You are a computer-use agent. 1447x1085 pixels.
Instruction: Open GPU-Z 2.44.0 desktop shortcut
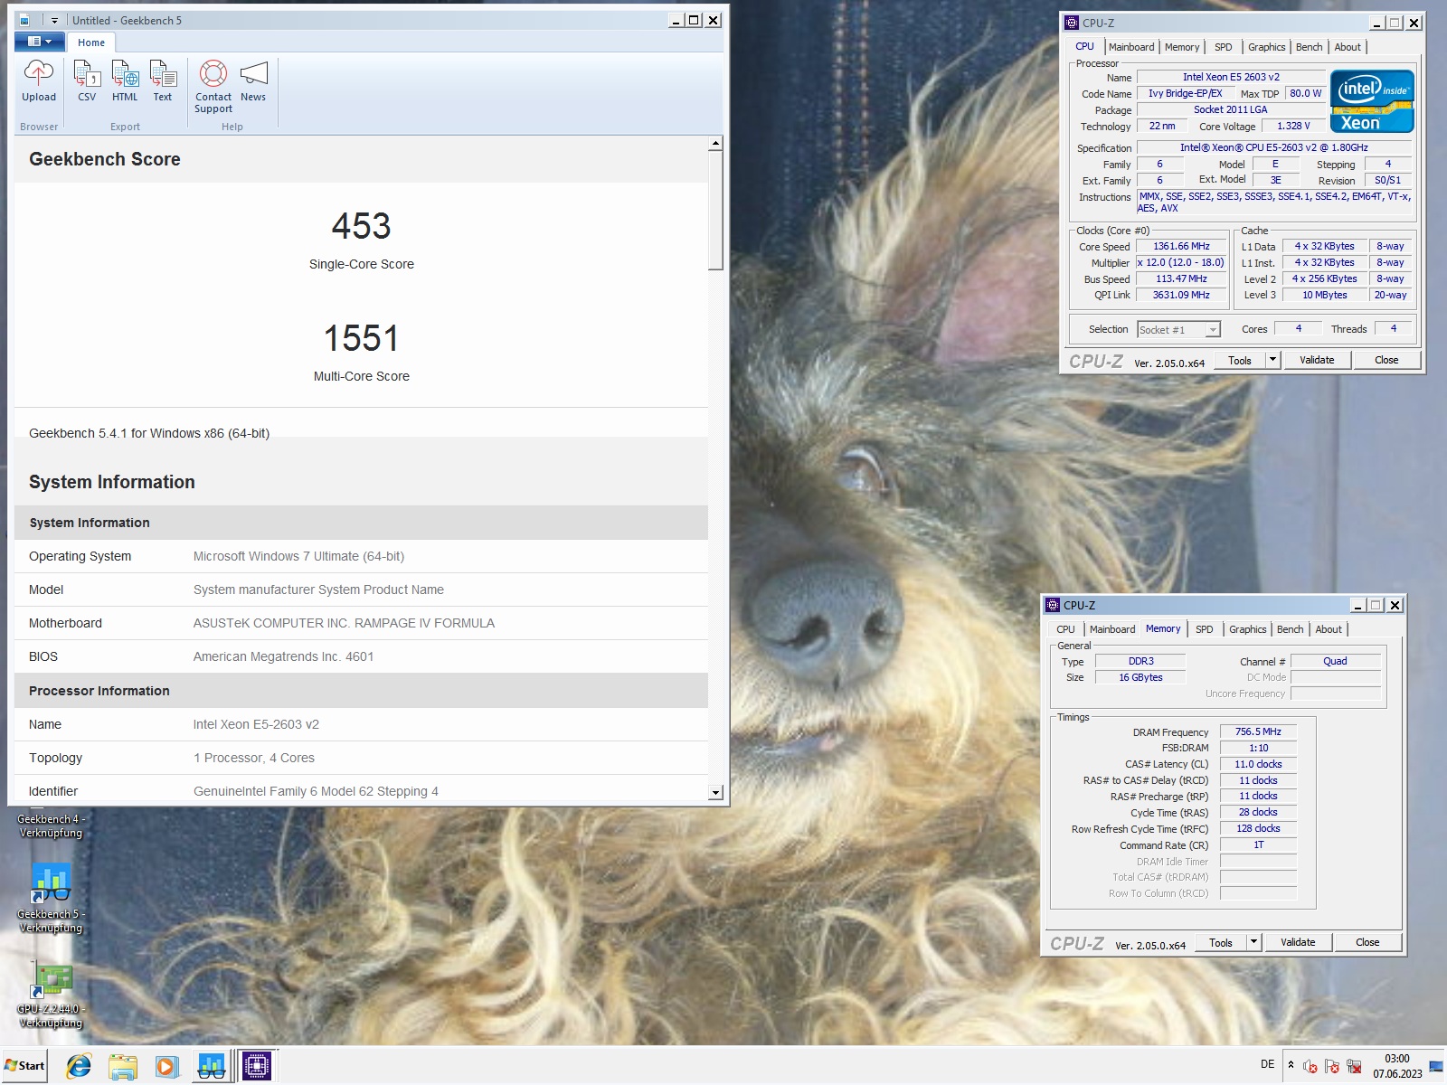[52, 995]
